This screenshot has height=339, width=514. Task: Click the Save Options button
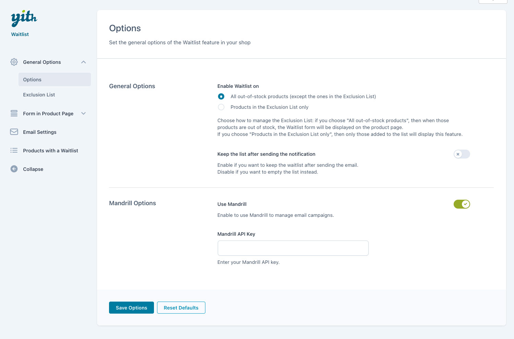pyautogui.click(x=131, y=308)
